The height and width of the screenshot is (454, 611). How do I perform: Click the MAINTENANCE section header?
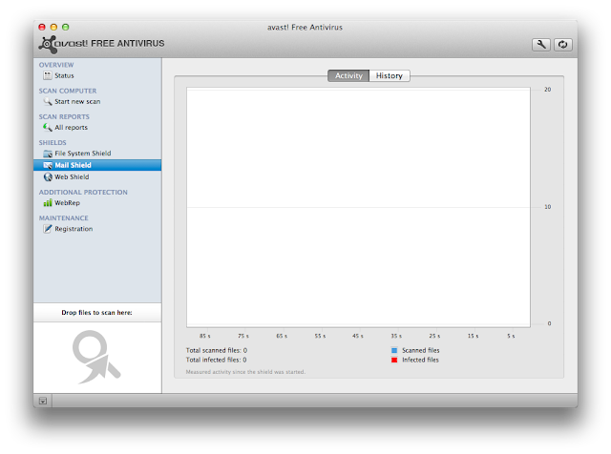pyautogui.click(x=64, y=218)
